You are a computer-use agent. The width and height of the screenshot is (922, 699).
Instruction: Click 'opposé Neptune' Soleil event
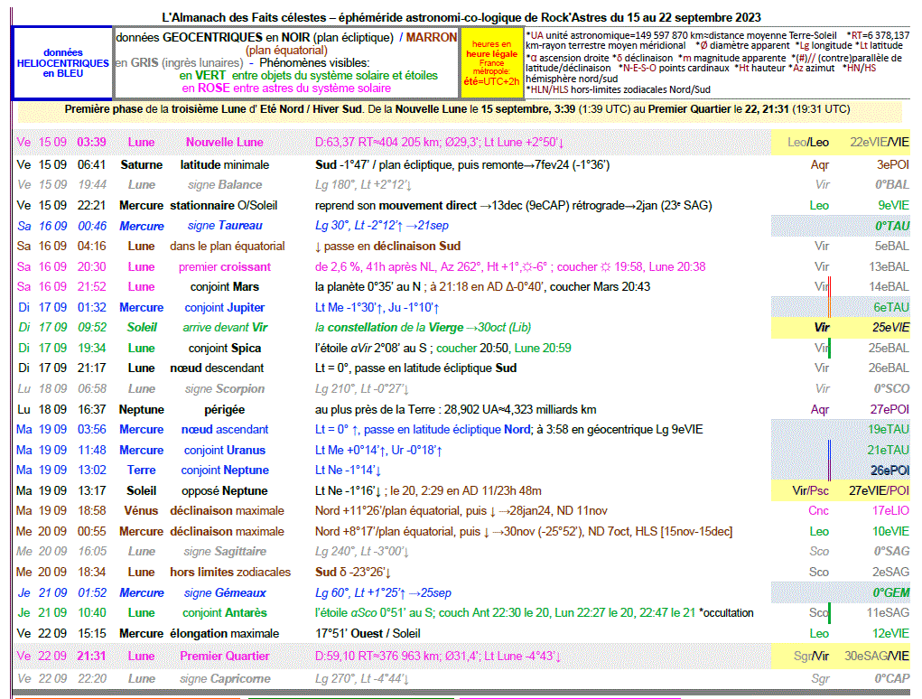[x=225, y=491]
